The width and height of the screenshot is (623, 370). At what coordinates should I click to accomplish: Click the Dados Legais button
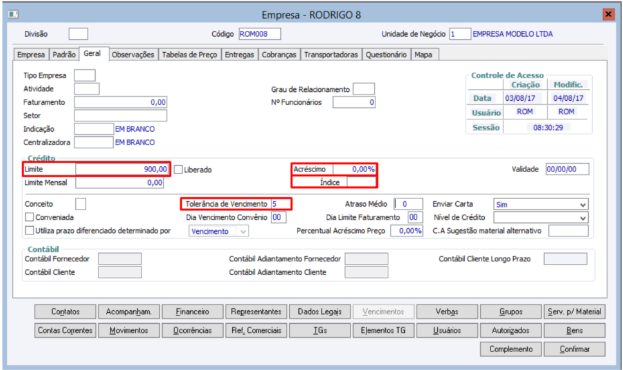pos(320,312)
